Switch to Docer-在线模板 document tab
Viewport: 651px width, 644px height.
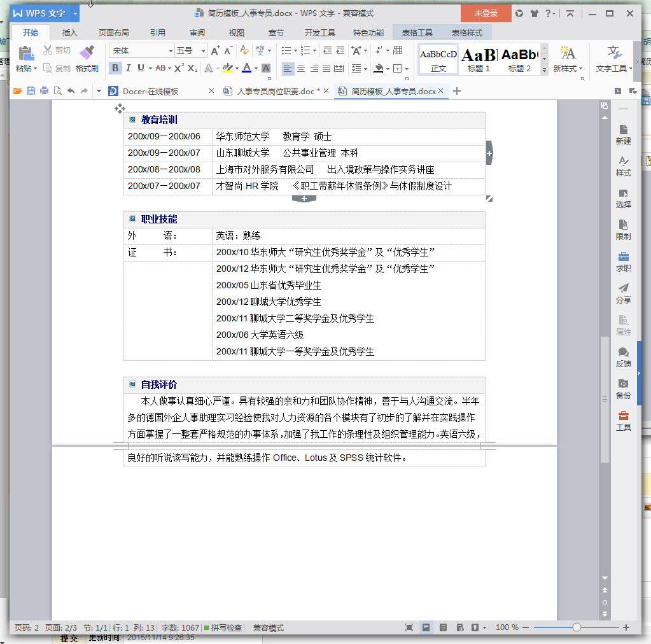point(150,92)
